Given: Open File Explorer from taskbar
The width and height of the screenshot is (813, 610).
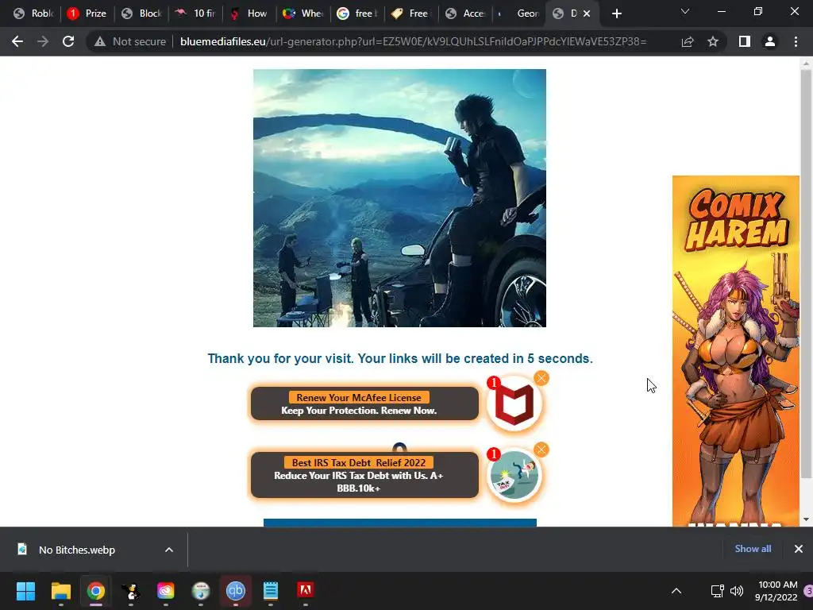Looking at the screenshot, I should [60, 591].
